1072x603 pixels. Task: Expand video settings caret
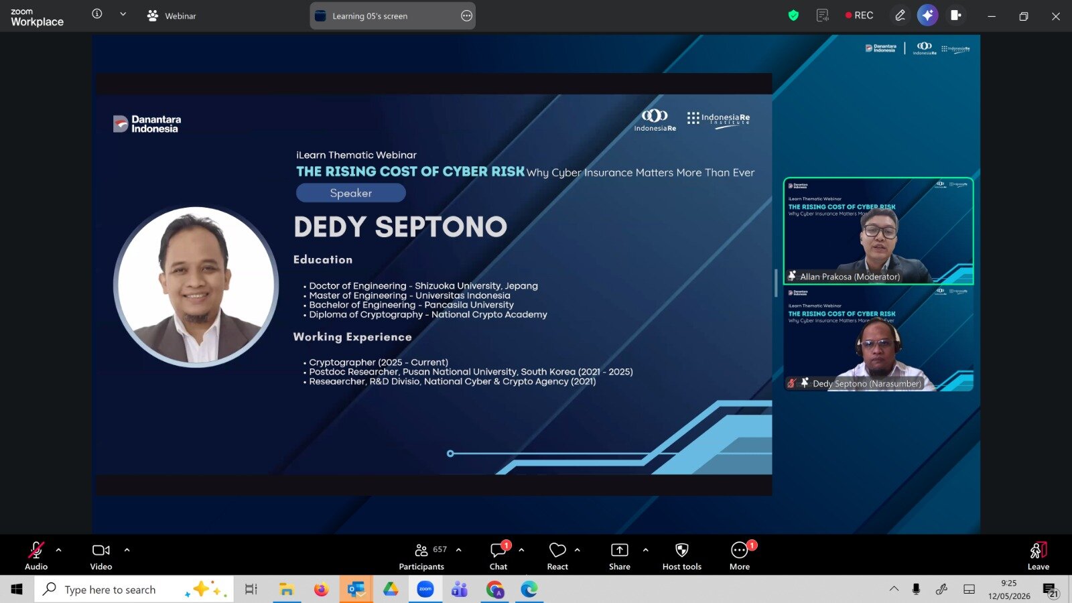click(127, 550)
